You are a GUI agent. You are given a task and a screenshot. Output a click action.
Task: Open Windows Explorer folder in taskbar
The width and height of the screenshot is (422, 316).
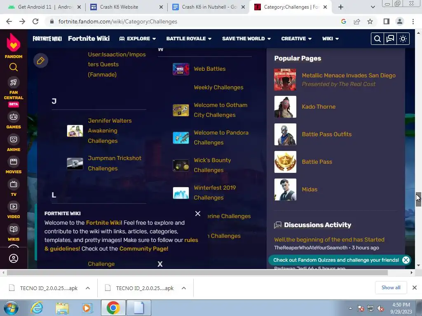point(62,308)
